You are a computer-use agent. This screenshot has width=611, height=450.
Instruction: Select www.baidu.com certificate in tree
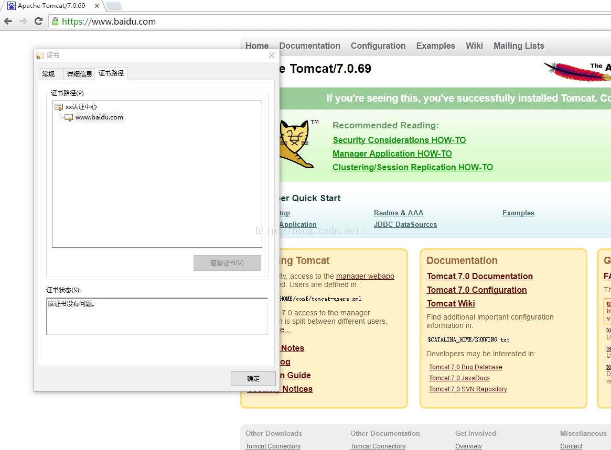[x=99, y=117]
